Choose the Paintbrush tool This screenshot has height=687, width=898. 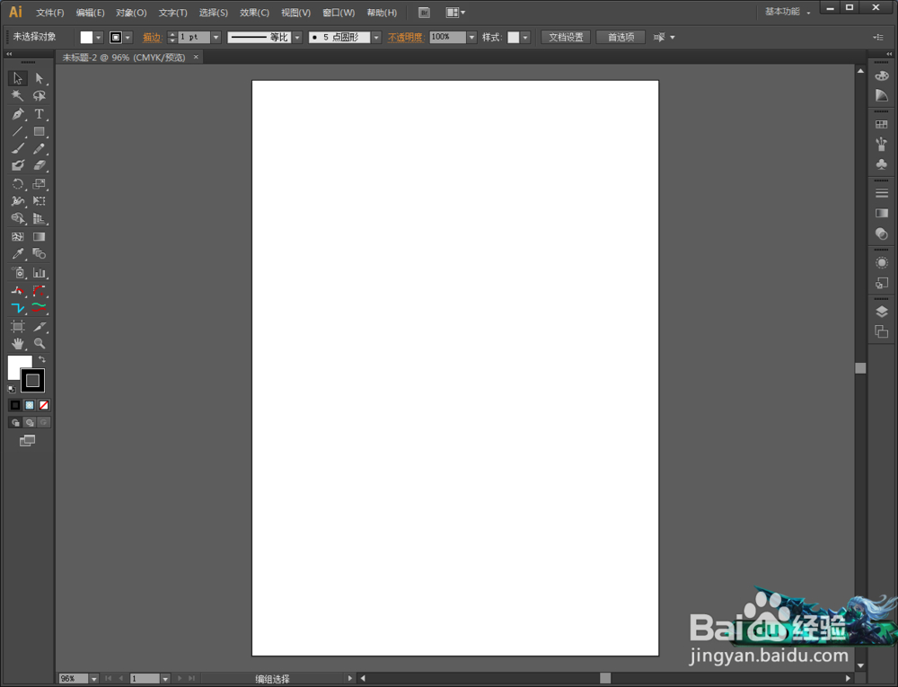18,148
